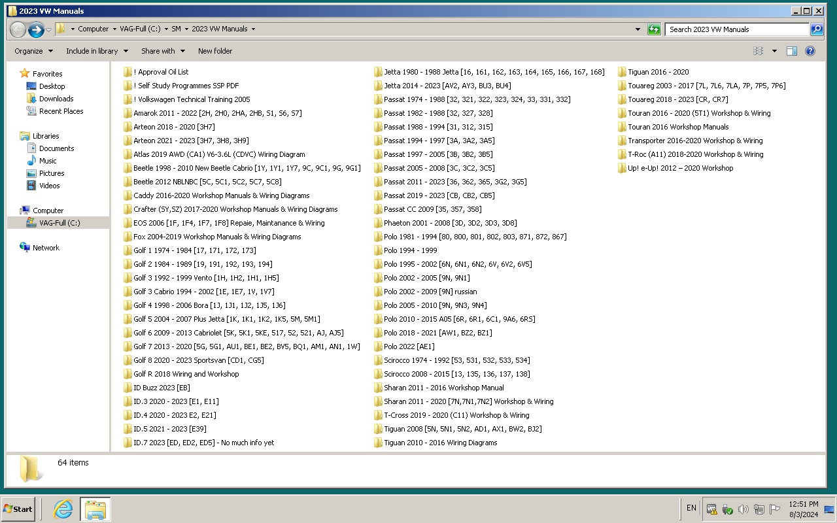Click the Action Center flag icon
Image resolution: width=837 pixels, height=523 pixels.
click(775, 509)
